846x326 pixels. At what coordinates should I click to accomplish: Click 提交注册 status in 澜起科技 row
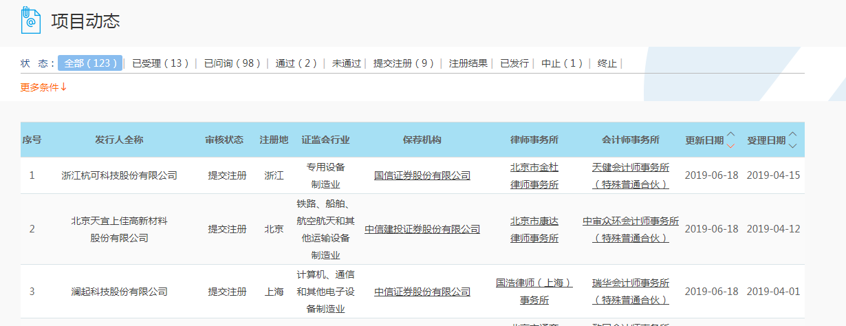[227, 292]
